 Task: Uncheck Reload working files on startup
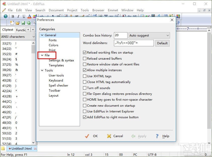(x=85, y=53)
